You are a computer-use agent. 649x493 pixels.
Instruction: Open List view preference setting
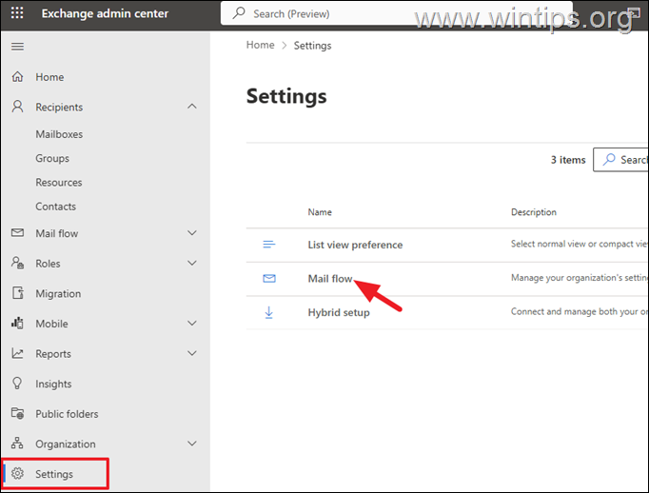click(355, 245)
